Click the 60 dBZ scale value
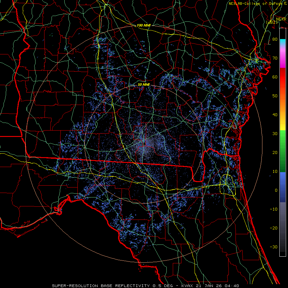The height and width of the screenshot is (288, 288). pyautogui.click(x=275, y=77)
